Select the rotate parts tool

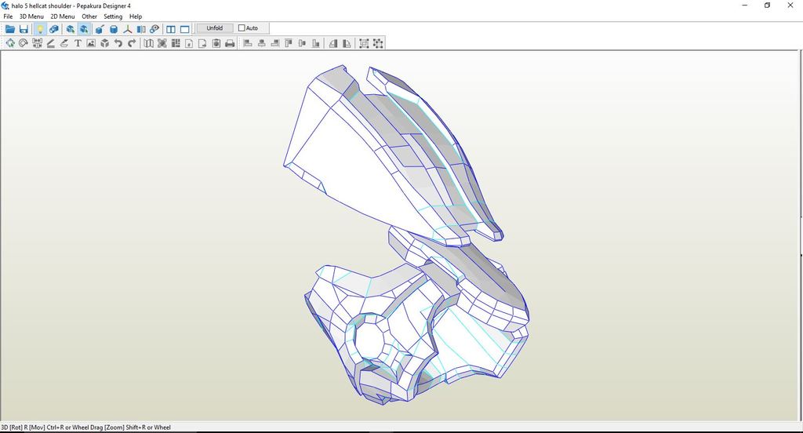pyautogui.click(x=23, y=44)
